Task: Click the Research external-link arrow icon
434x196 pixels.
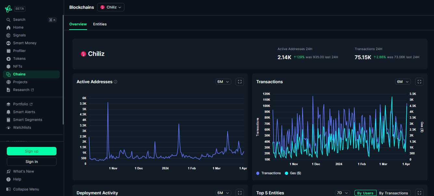Action: click(x=32, y=90)
